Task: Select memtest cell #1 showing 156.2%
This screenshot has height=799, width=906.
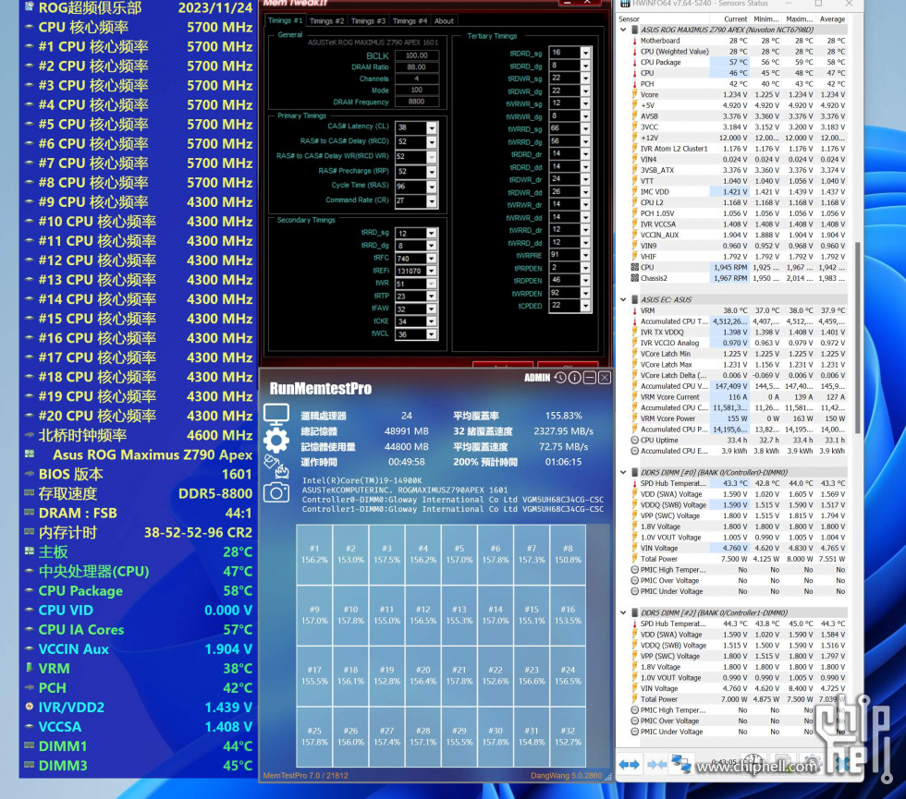Action: click(x=314, y=554)
